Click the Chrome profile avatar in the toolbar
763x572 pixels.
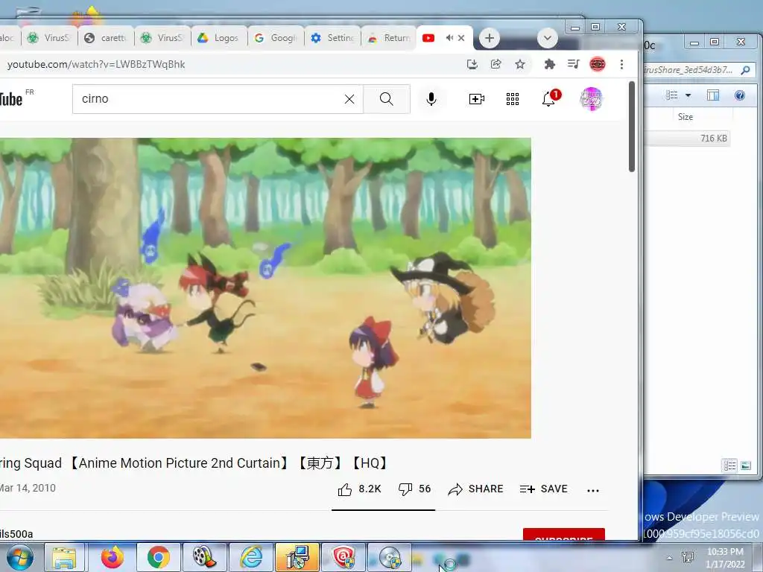point(598,64)
